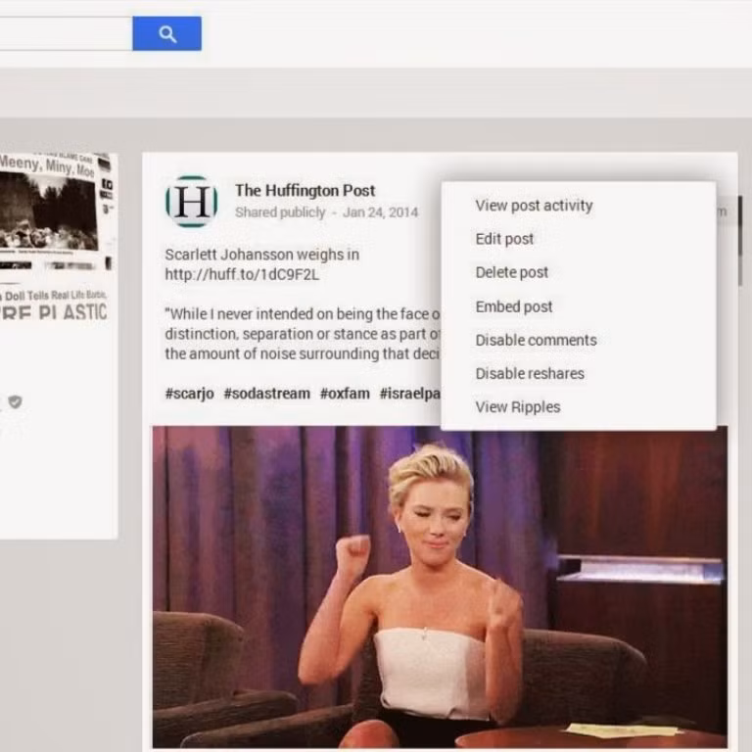This screenshot has height=752, width=752.
Task: Select Edit post in the menu
Action: point(504,239)
